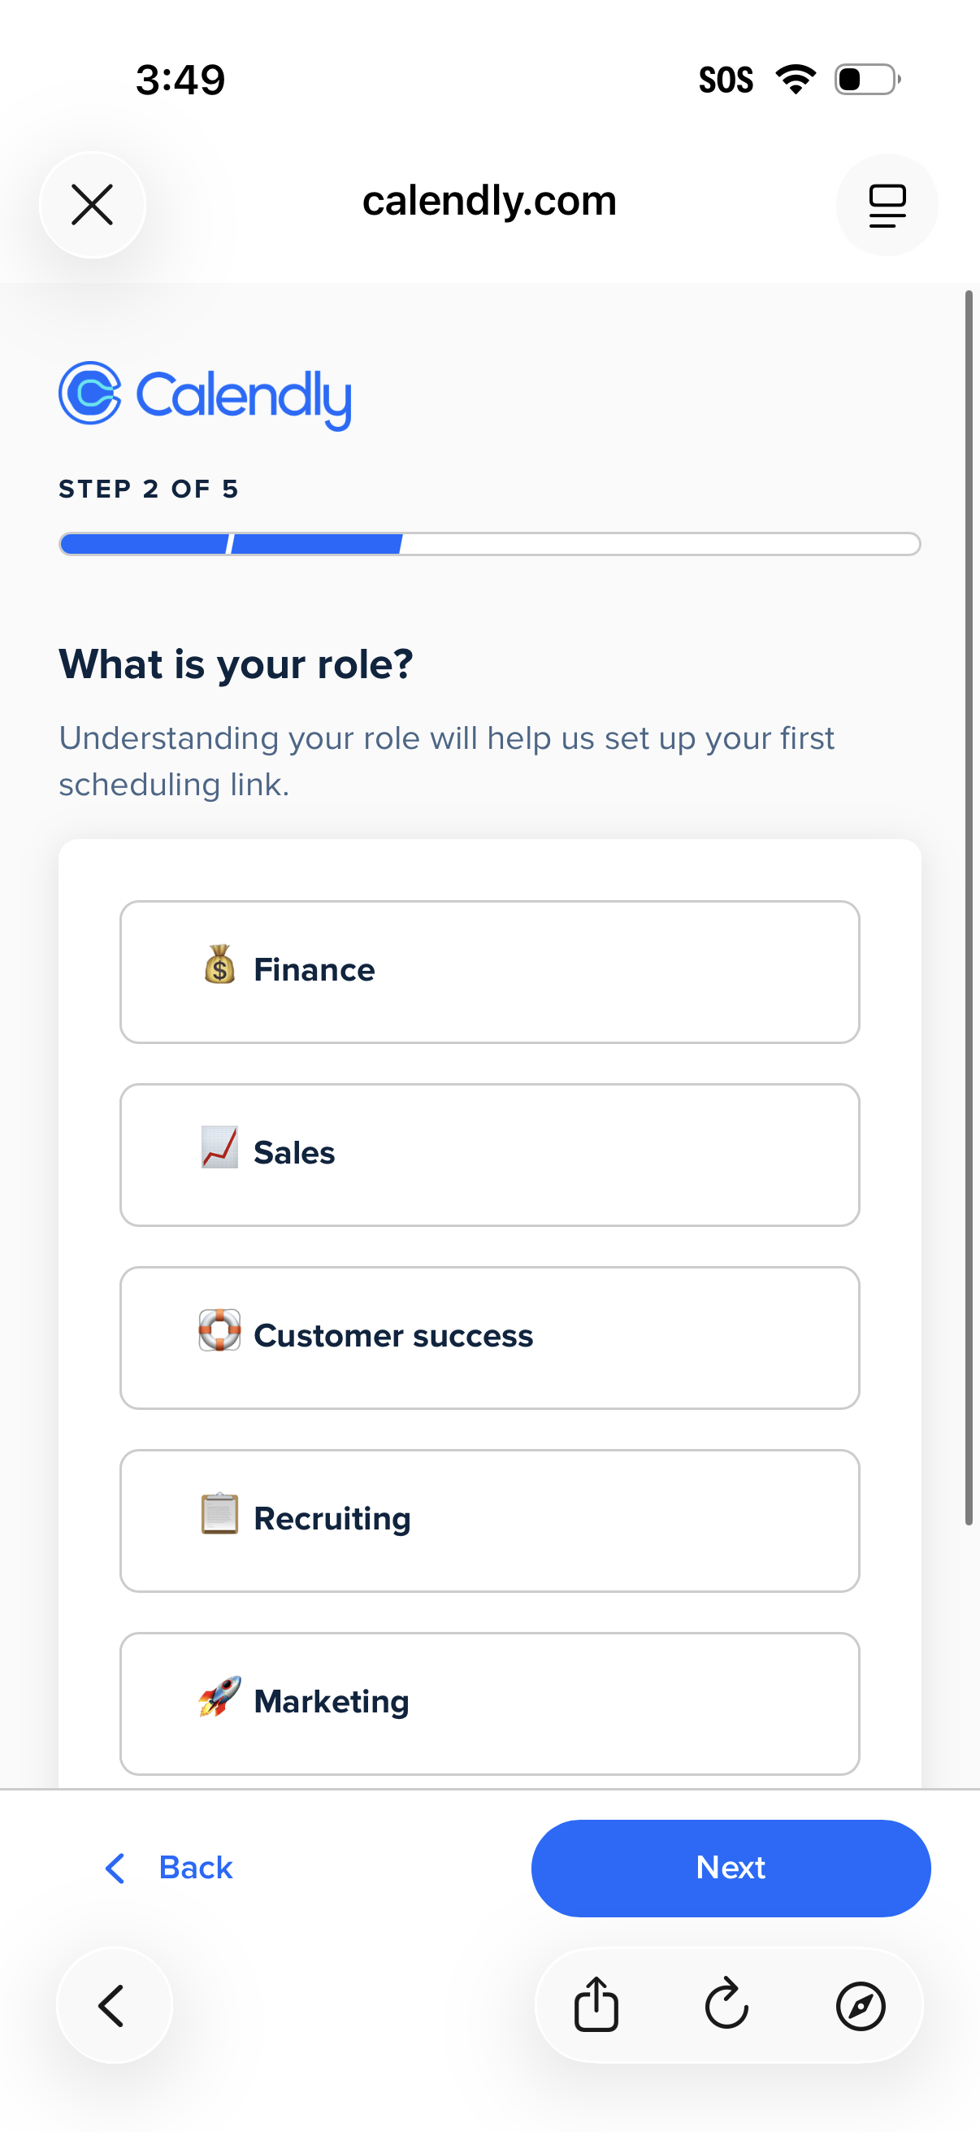The width and height of the screenshot is (980, 2132).
Task: Open page in Safari compass icon
Action: [860, 2004]
